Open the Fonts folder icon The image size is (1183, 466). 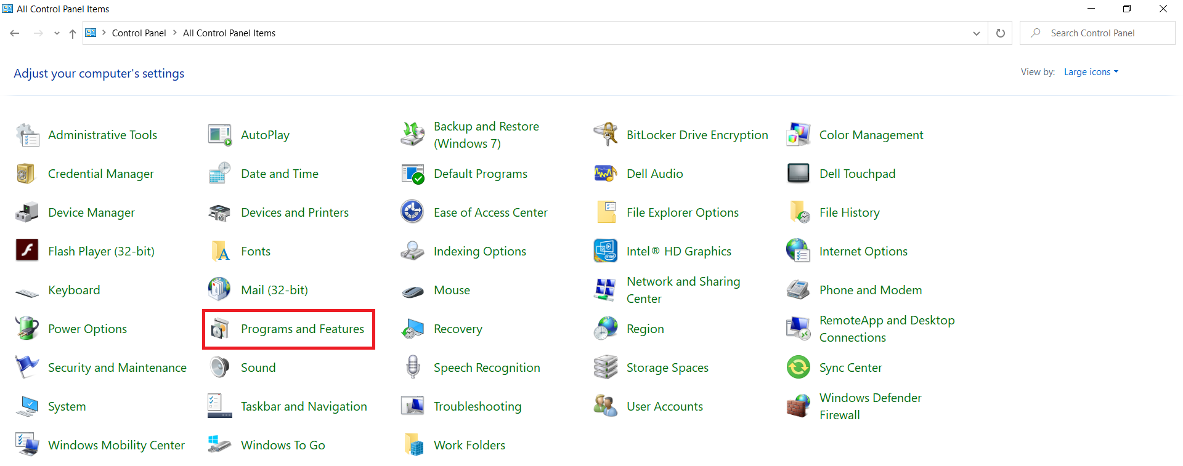[220, 251]
